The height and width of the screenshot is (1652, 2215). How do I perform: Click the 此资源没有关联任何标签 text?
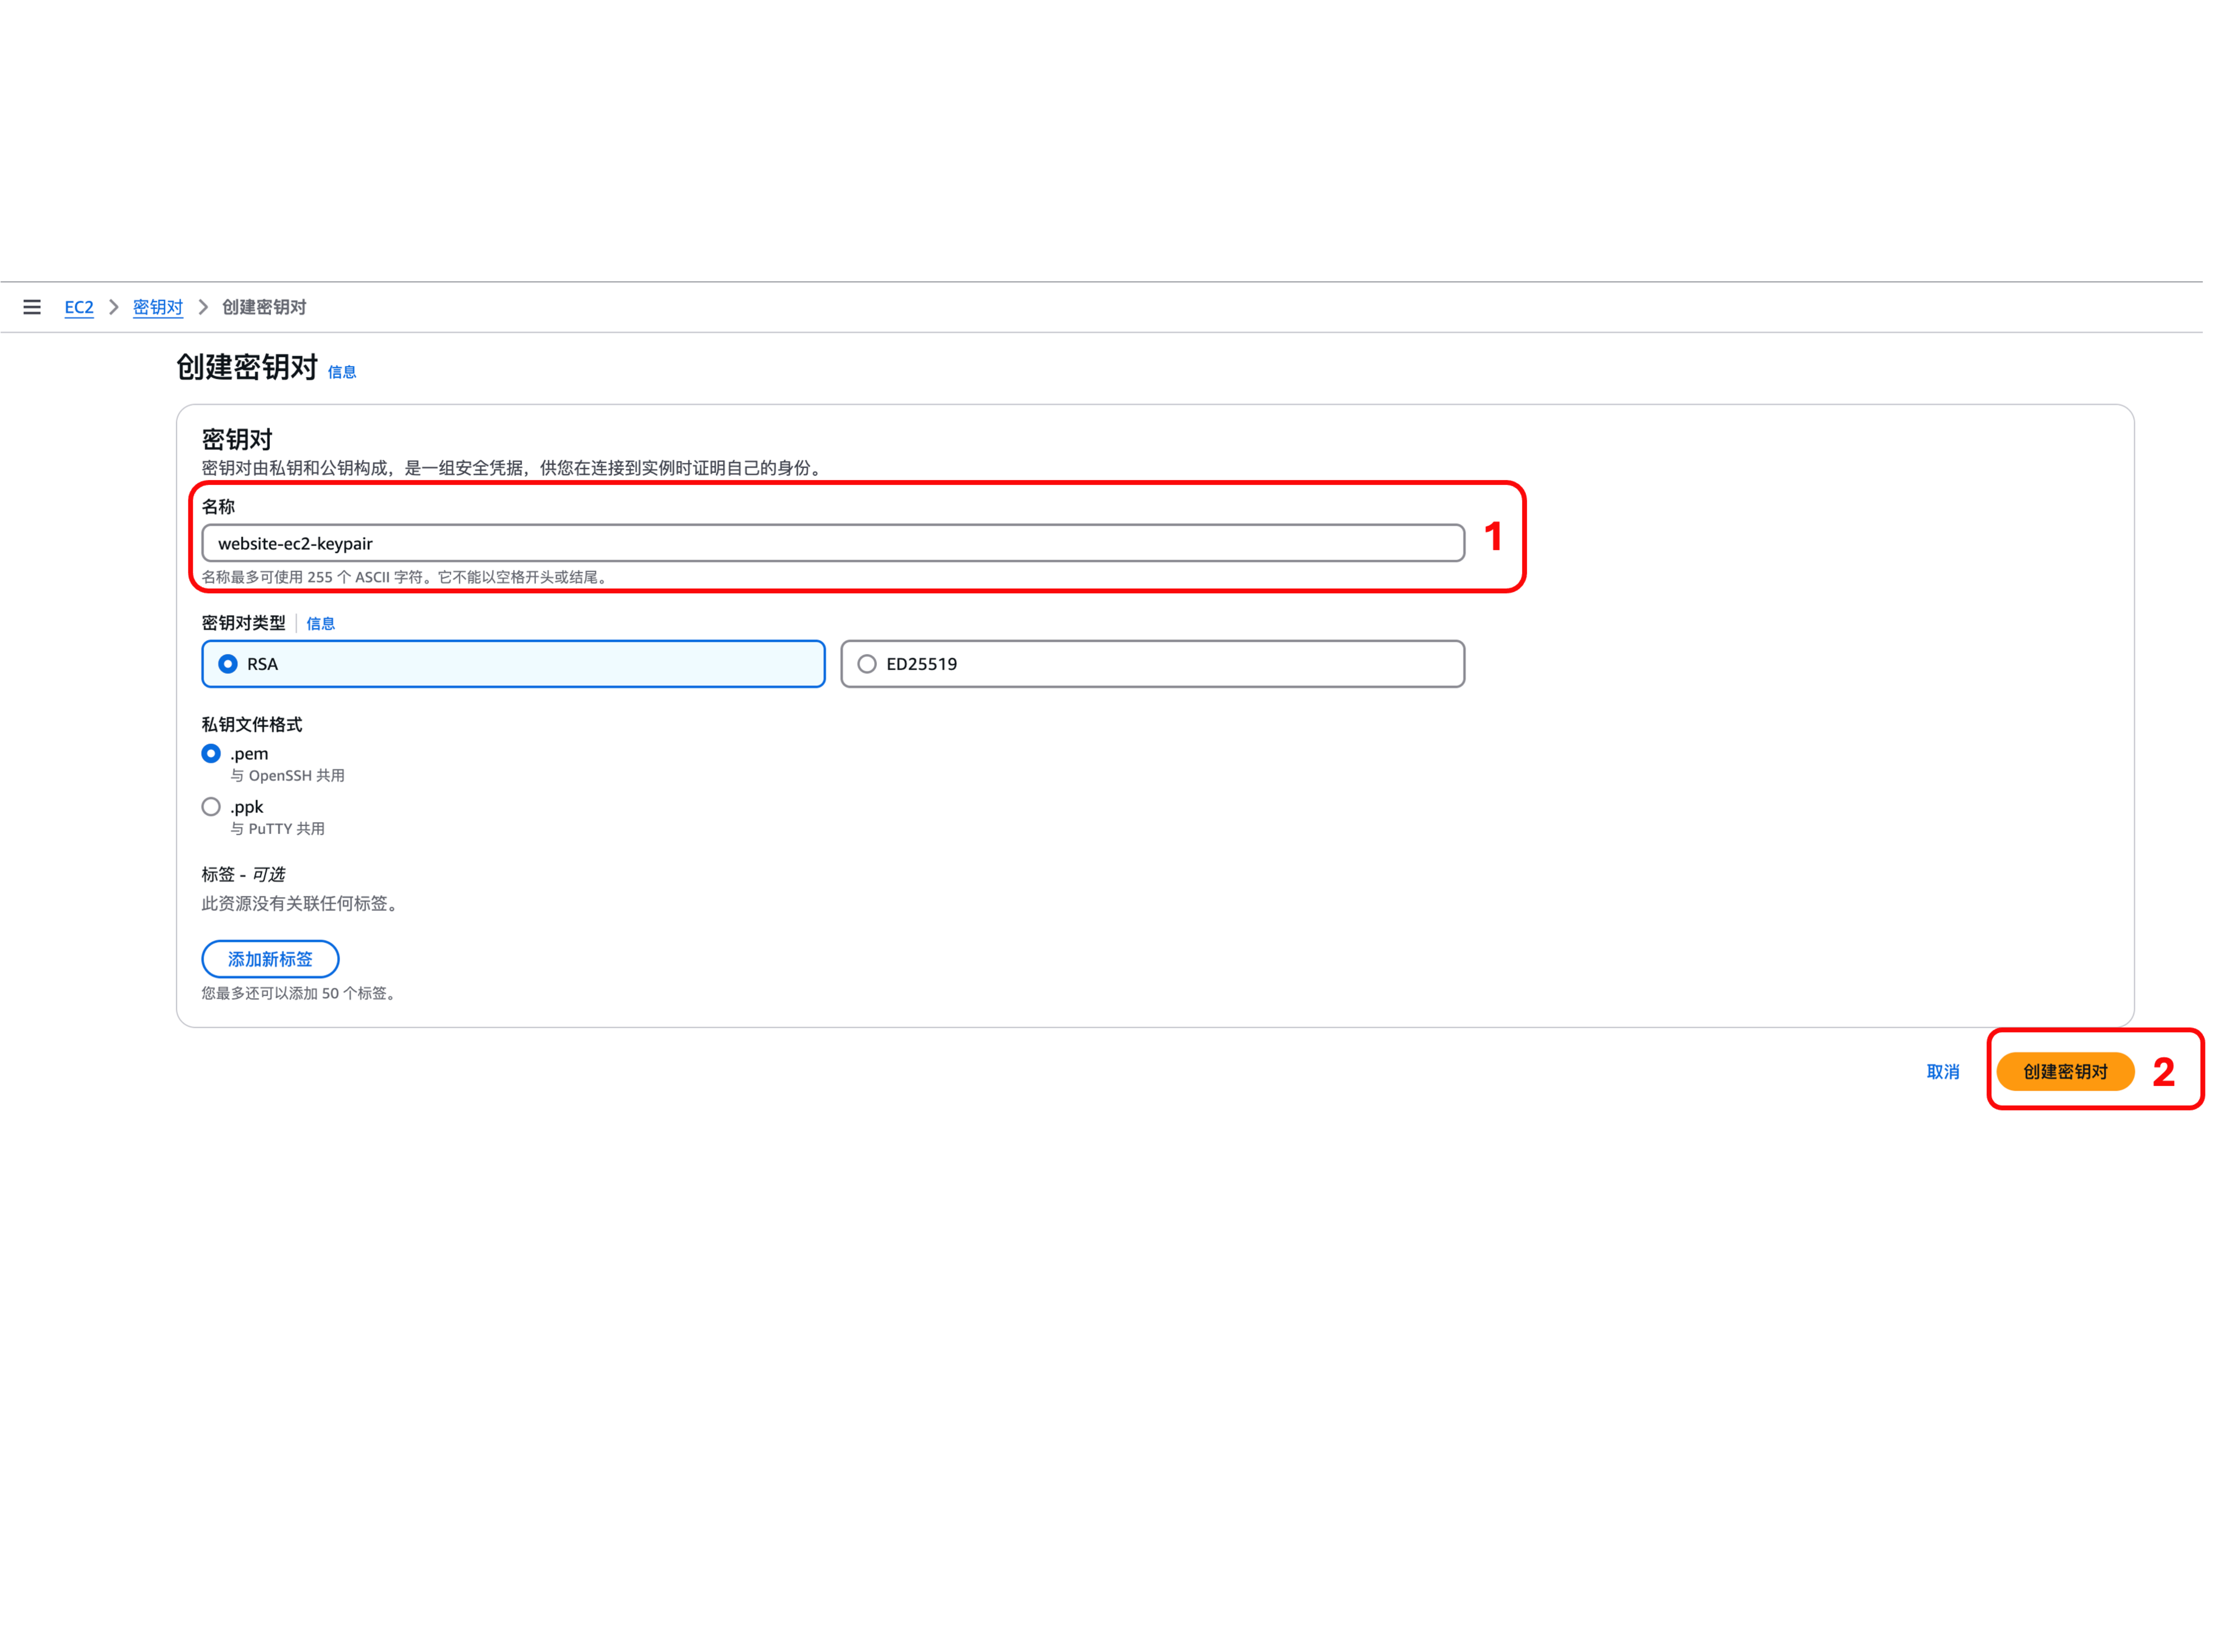301,904
